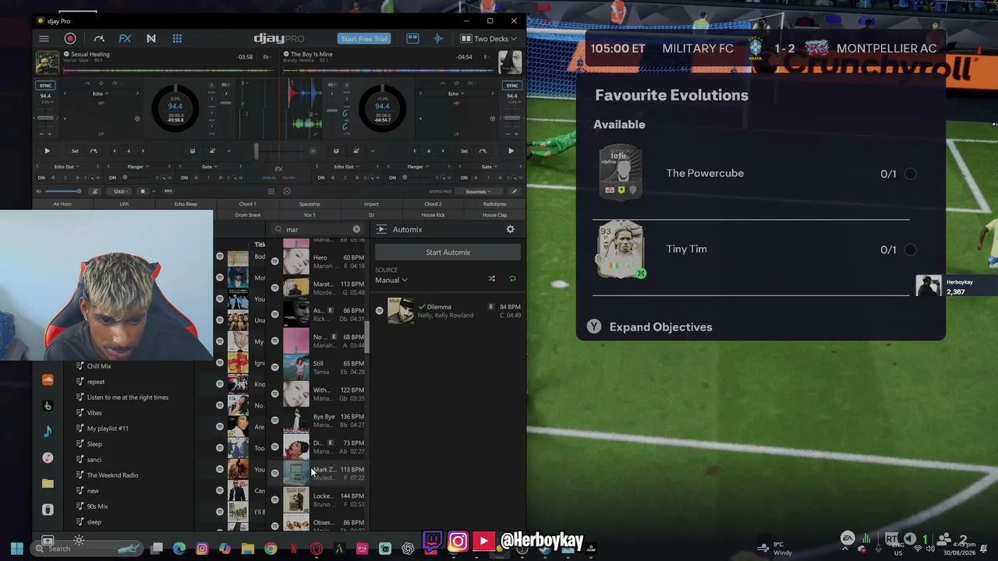Toggle right deck Gate ON button
The image size is (998, 561).
click(463, 178)
